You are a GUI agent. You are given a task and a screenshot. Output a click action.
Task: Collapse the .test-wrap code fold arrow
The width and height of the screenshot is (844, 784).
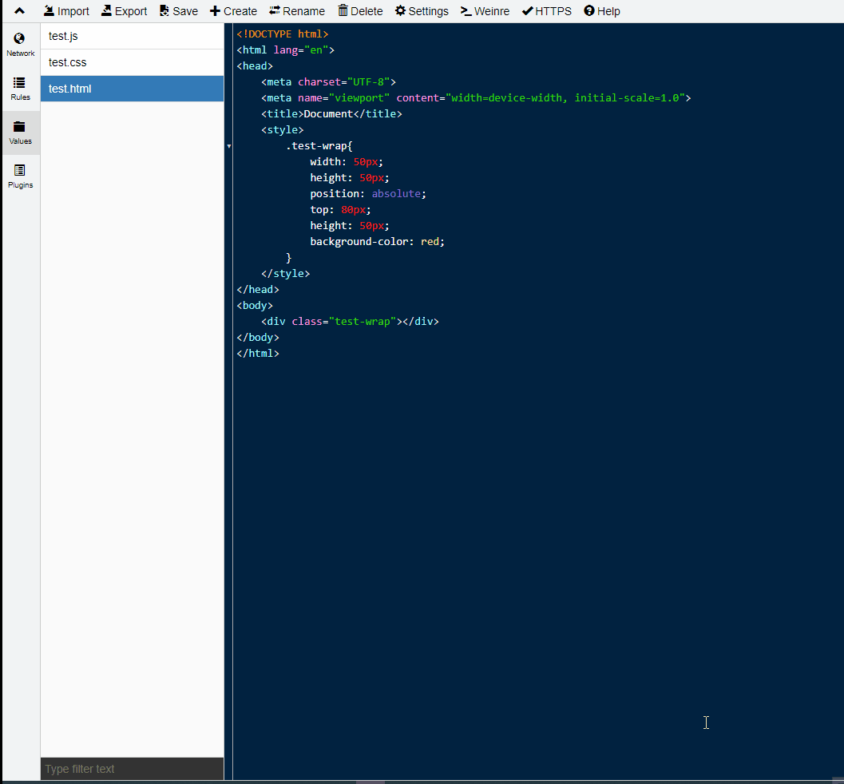click(228, 146)
